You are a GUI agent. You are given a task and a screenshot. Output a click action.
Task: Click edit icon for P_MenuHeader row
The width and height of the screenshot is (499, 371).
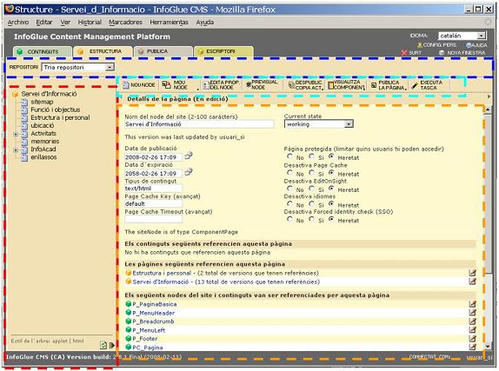[x=472, y=313]
